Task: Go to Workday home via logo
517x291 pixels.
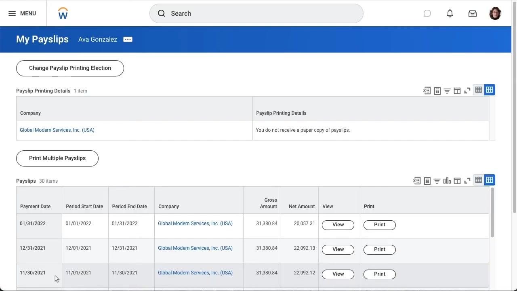Action: point(63,13)
